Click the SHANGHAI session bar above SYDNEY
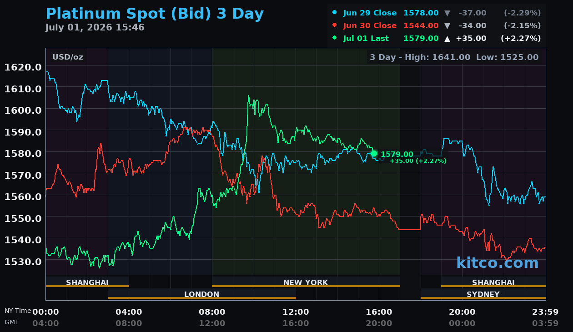This screenshot has height=332, width=573. [493, 282]
